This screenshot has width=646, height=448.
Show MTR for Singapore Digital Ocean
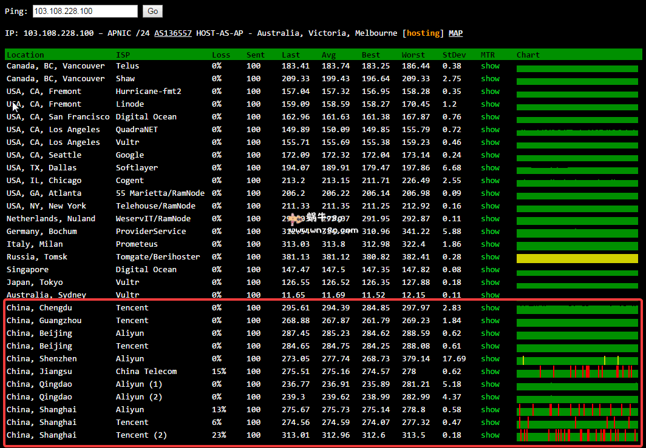click(x=490, y=269)
